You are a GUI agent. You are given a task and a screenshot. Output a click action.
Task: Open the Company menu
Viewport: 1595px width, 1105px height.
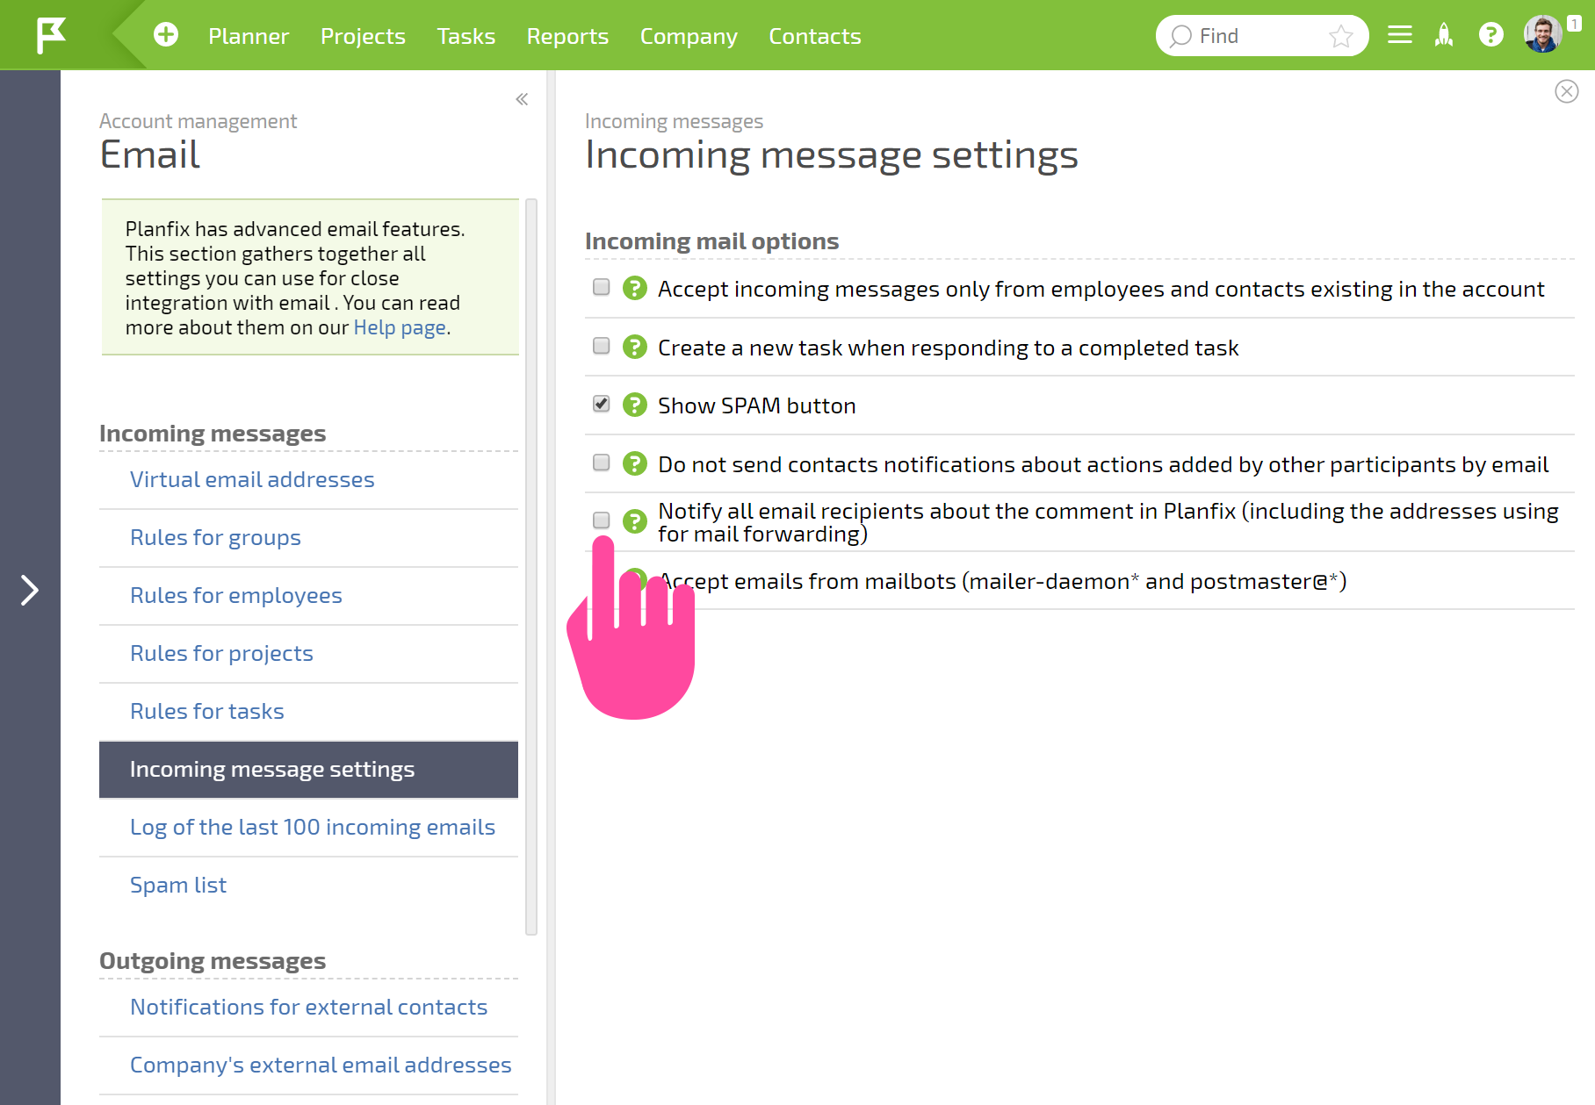[689, 36]
